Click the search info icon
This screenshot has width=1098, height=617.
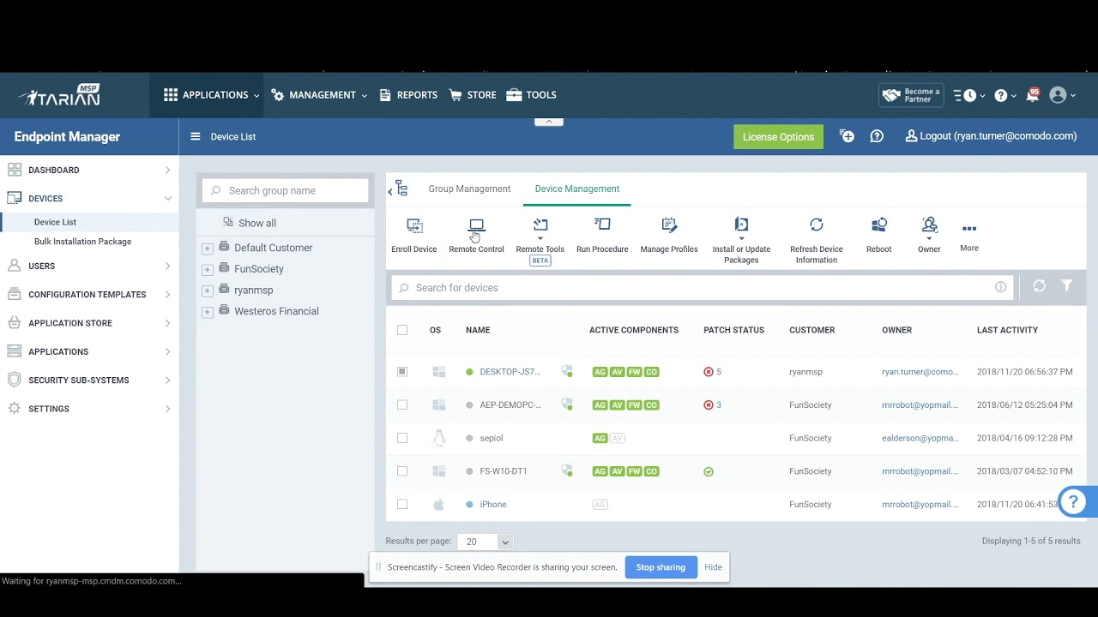1000,287
